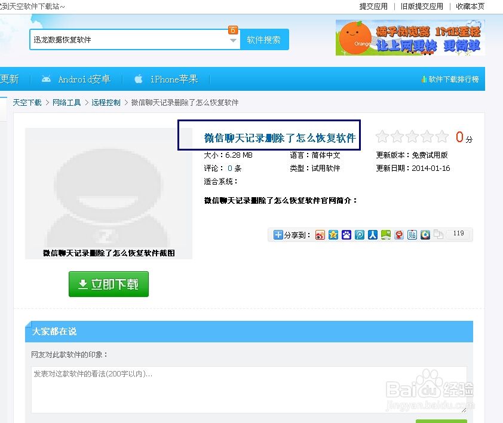Click the software title heading

280,138
